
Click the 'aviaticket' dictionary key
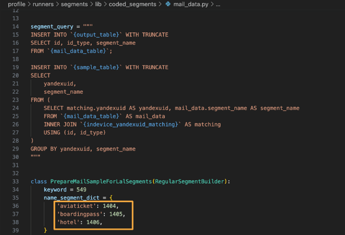click(77, 206)
